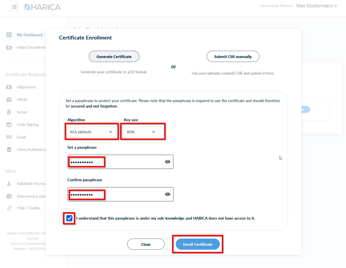Open the Max Mustermann user menu
This screenshot has height=268, width=346.
click(x=317, y=6)
